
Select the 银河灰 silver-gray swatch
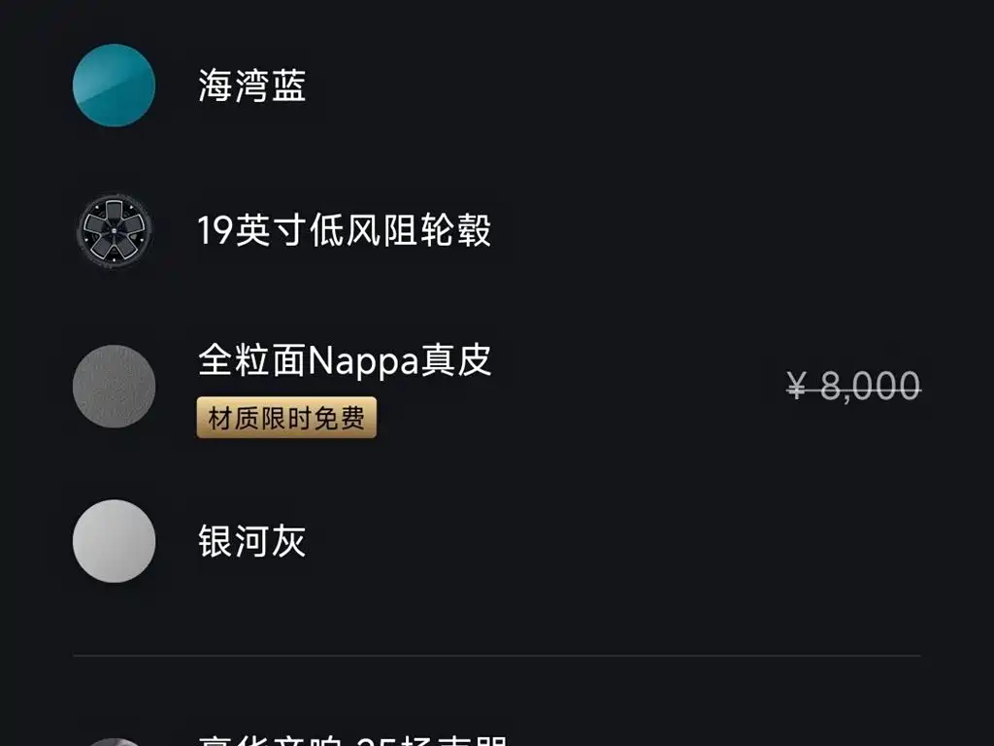pos(115,540)
